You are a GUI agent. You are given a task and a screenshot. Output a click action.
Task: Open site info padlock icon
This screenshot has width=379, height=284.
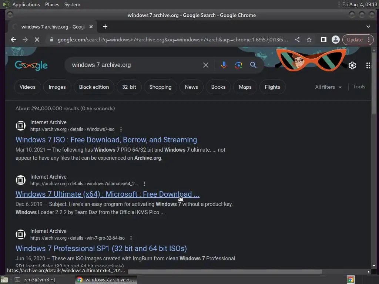51,40
